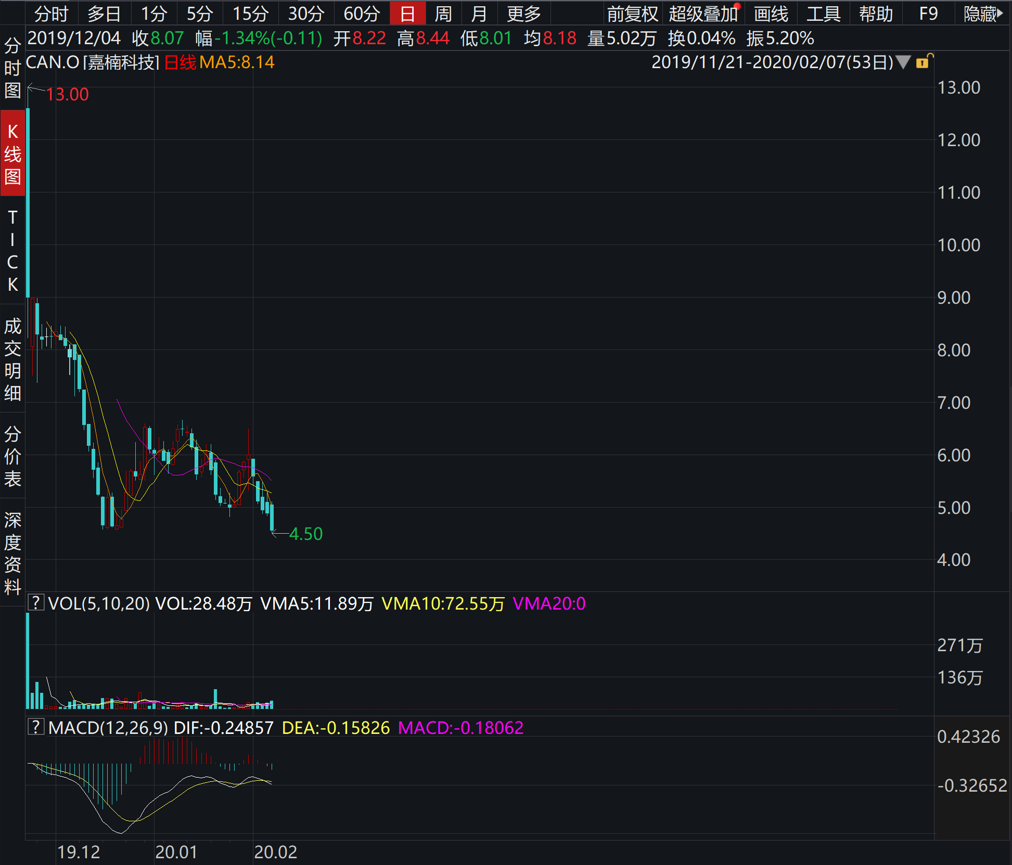Switch to 分时图 sidebar view
Viewport: 1012px width, 865px height.
coord(12,68)
